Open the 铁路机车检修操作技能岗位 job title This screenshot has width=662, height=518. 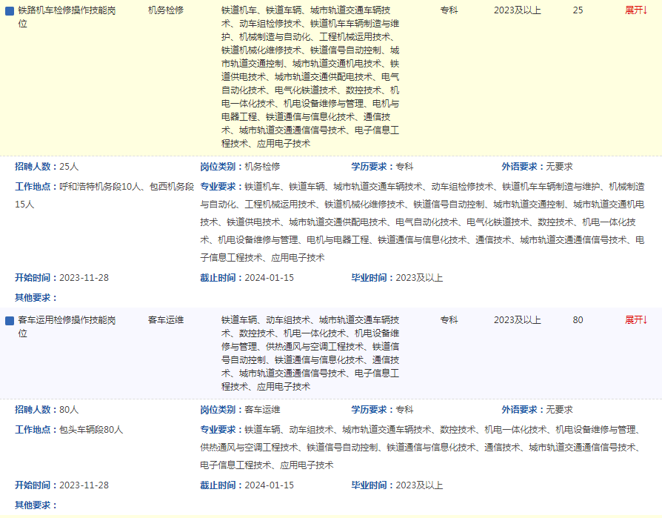[x=67, y=17]
